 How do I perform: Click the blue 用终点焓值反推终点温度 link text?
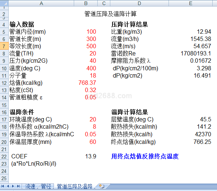pyautogui.click(x=145, y=157)
